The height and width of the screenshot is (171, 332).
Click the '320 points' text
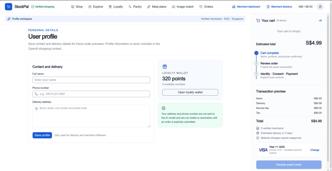pyautogui.click(x=174, y=79)
